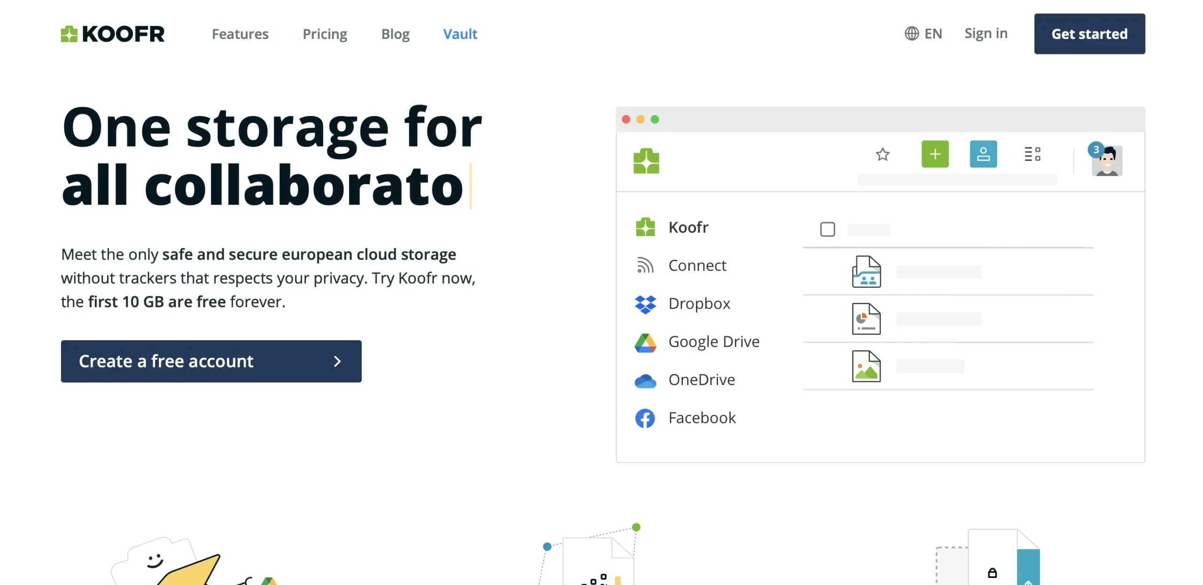The width and height of the screenshot is (1203, 585).
Task: Click the Koofr logo in the header
Action: (x=113, y=34)
